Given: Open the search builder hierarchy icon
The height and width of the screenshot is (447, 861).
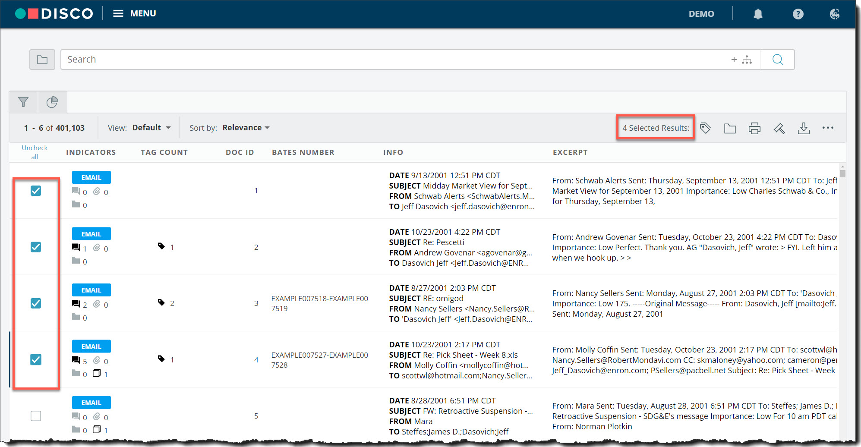Looking at the screenshot, I should (x=747, y=60).
